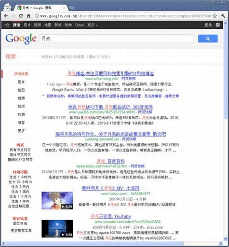Screen dimensions: 229x247
Task: Open 描写月亮的诗句作文 result title
Action: click(110, 134)
